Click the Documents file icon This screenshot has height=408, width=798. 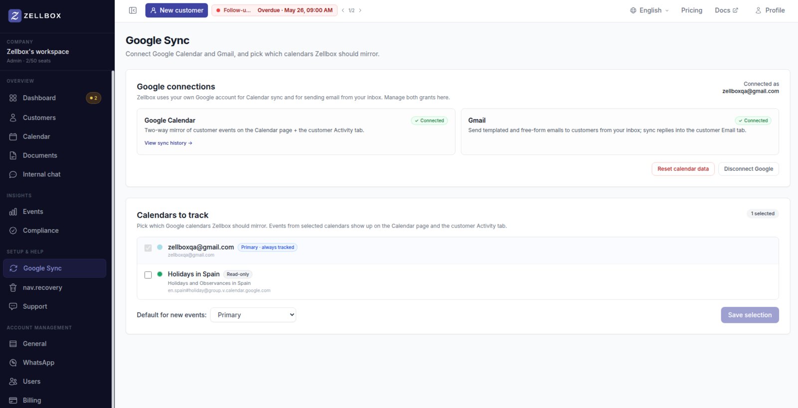13,155
